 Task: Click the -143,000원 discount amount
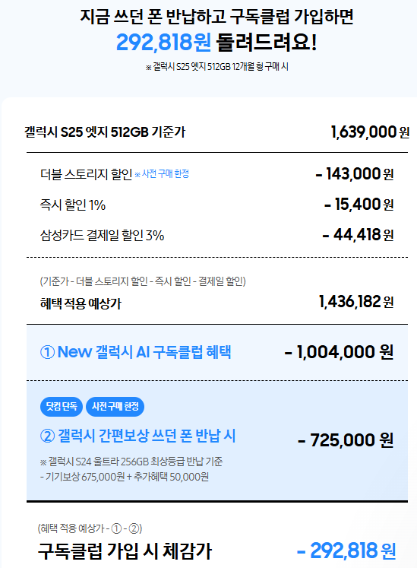(355, 174)
